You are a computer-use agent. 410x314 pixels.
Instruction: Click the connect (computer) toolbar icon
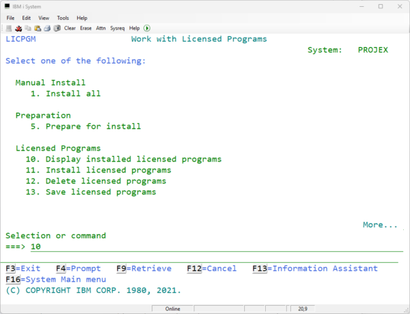9,28
